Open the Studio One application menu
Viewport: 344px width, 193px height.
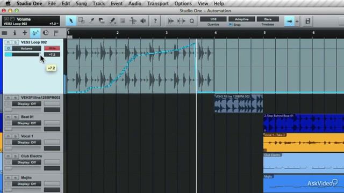coord(30,4)
